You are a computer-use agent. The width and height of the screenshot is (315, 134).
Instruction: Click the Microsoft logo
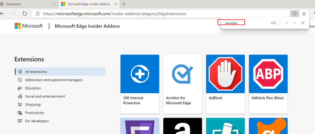29,26
